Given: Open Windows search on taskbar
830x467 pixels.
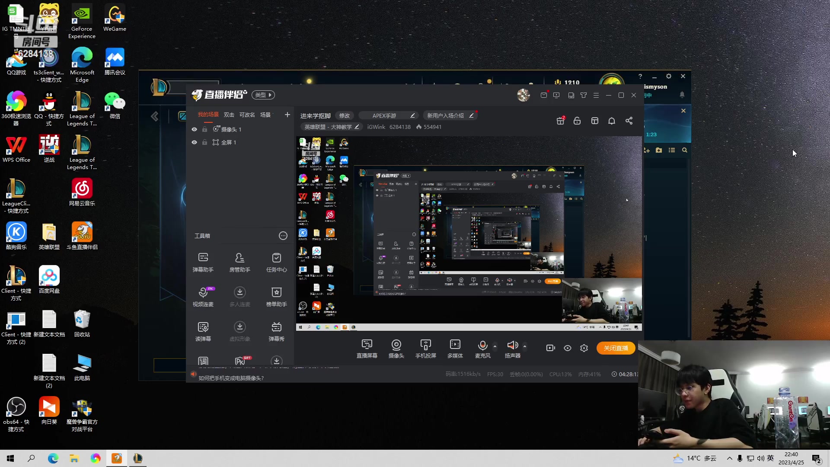Looking at the screenshot, I should pyautogui.click(x=31, y=458).
